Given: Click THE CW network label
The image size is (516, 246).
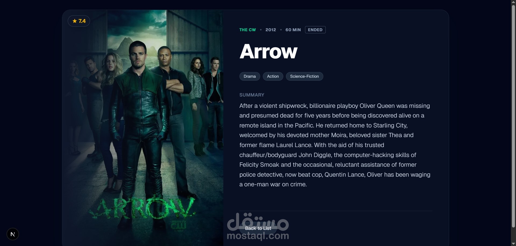Looking at the screenshot, I should coord(248,30).
